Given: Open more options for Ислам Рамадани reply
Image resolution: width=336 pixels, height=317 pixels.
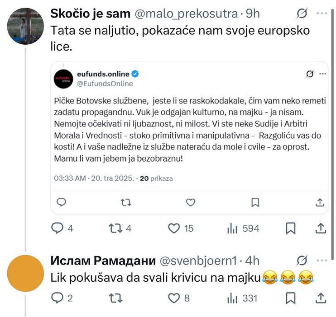Looking at the screenshot, I should (322, 261).
